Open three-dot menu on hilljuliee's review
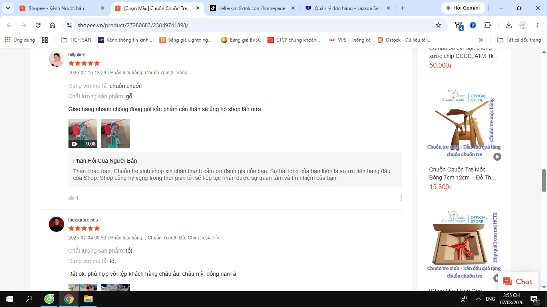Image resolution: width=547 pixels, height=307 pixels. pos(401,198)
